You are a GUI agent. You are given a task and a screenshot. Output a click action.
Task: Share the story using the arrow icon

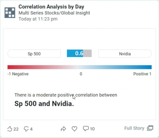pos(63,129)
